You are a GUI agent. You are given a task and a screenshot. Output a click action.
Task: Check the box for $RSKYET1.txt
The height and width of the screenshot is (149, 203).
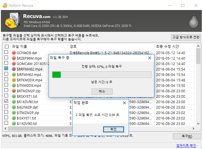coord(6,95)
